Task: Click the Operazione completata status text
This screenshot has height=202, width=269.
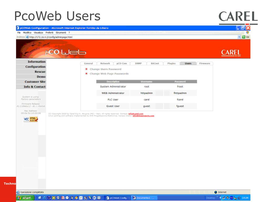Action: (32, 192)
